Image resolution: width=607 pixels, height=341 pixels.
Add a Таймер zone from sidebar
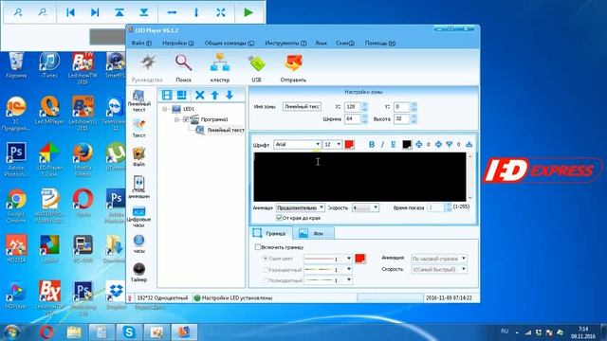[138, 272]
